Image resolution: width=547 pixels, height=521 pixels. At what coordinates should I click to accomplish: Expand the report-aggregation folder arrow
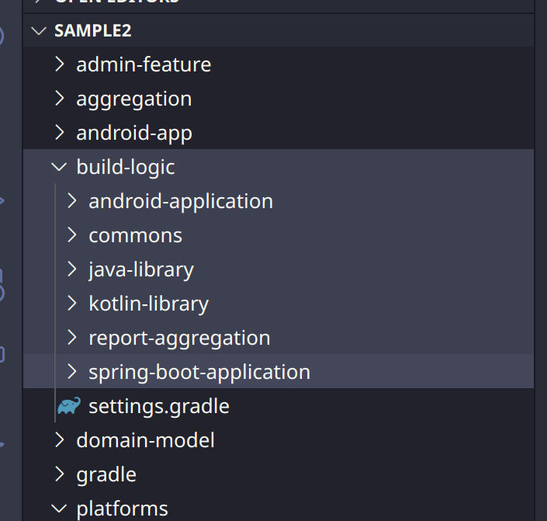pos(72,338)
